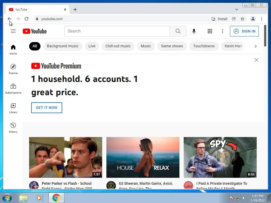Open volume speaker tray icon
Screen dimensions: 271x203
pos(244,198)
